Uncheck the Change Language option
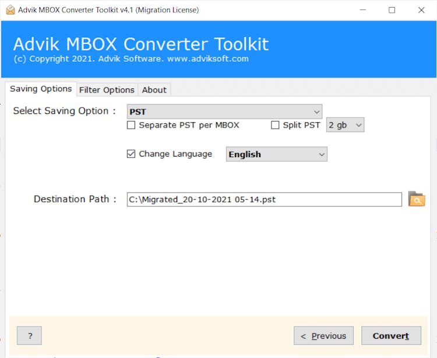 (132, 154)
